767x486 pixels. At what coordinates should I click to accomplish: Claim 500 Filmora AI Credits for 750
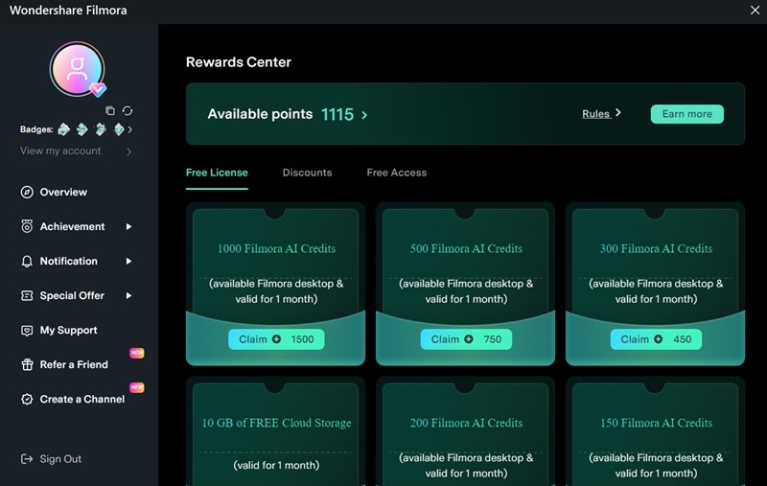466,339
